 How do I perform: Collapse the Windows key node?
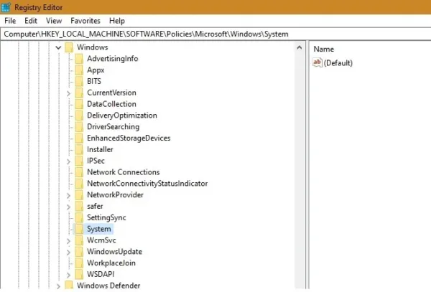[58, 47]
